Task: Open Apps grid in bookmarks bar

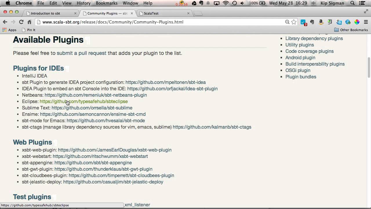Action: pyautogui.click(x=9, y=30)
